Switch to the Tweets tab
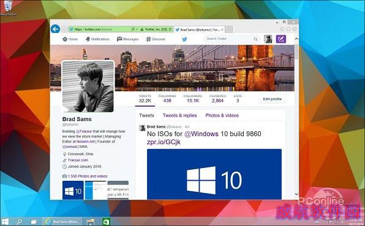 click(146, 115)
